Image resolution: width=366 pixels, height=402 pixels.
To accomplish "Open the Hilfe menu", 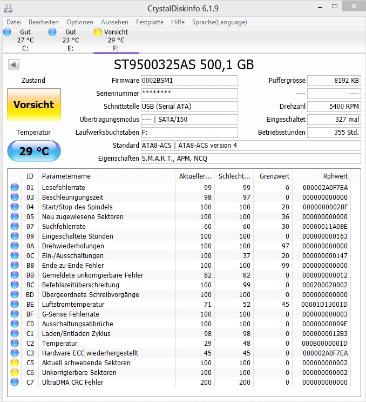I will point(178,22).
